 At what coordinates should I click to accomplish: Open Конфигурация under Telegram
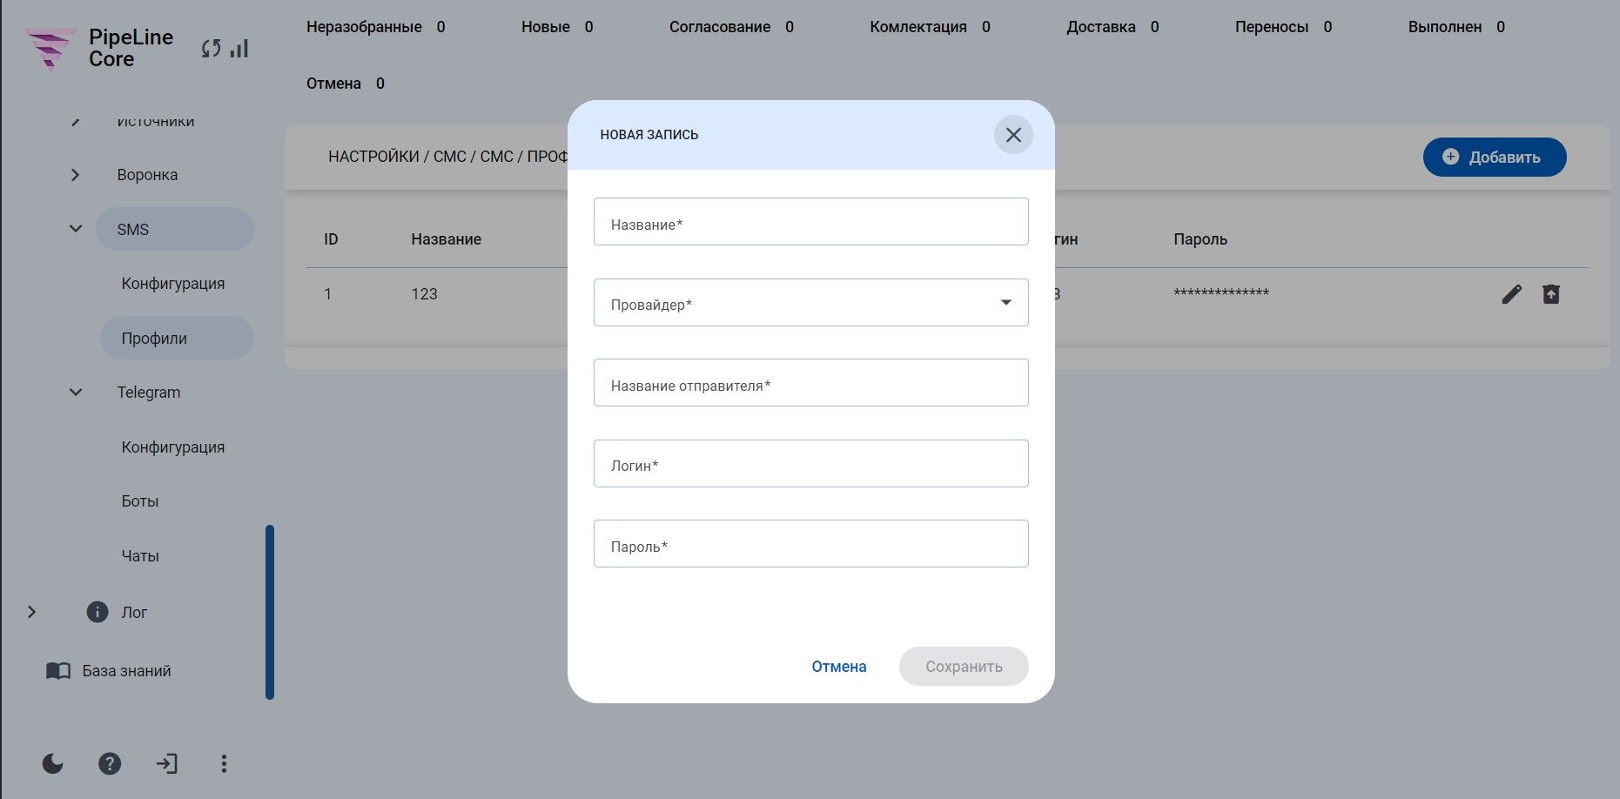click(173, 447)
